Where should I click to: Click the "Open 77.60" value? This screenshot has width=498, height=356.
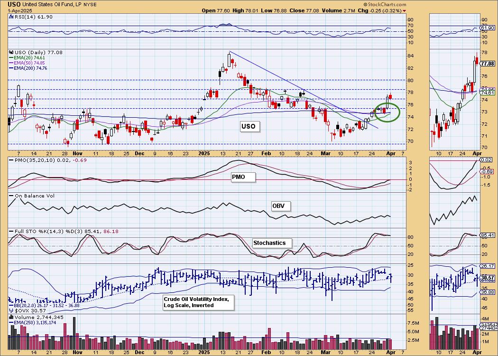[215, 10]
